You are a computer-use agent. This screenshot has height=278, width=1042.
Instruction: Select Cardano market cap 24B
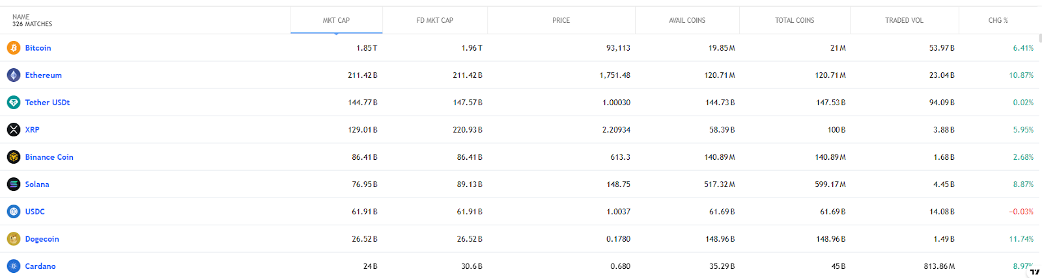(370, 266)
